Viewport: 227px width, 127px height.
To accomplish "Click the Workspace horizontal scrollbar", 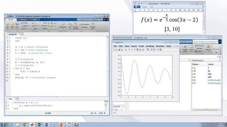I will (206, 109).
